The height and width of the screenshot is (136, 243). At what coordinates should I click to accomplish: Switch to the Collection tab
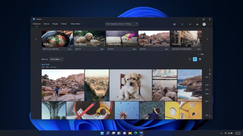tap(36, 24)
